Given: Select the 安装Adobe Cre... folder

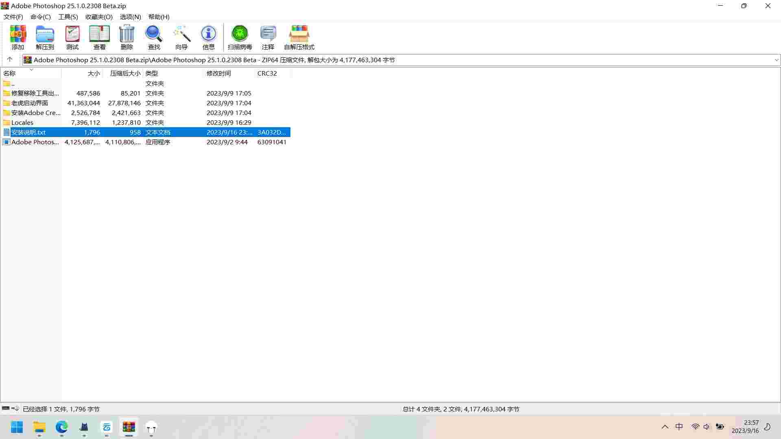Looking at the screenshot, I should pos(146,113).
